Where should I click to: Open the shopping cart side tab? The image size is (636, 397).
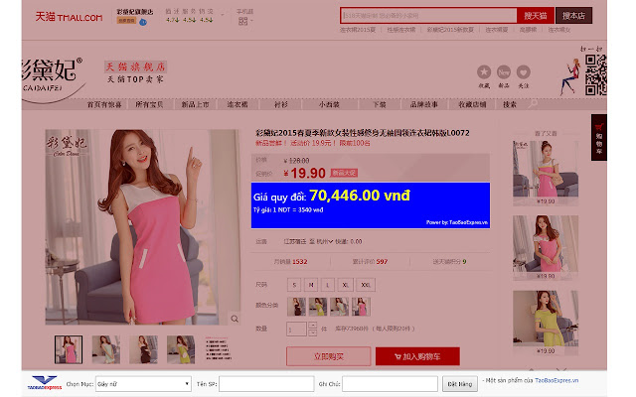(x=598, y=137)
